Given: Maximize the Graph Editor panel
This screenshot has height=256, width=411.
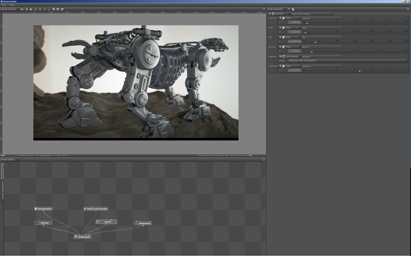Looking at the screenshot, I should (264, 160).
